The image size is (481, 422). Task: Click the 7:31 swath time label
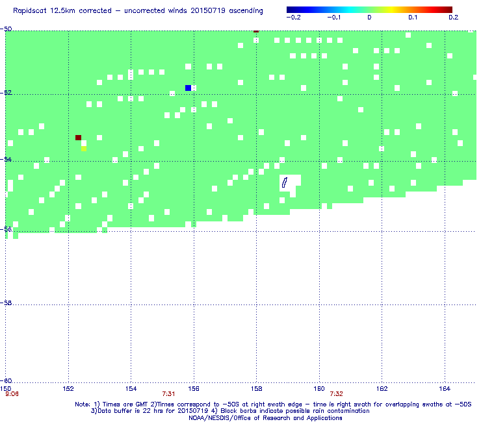pos(168,394)
